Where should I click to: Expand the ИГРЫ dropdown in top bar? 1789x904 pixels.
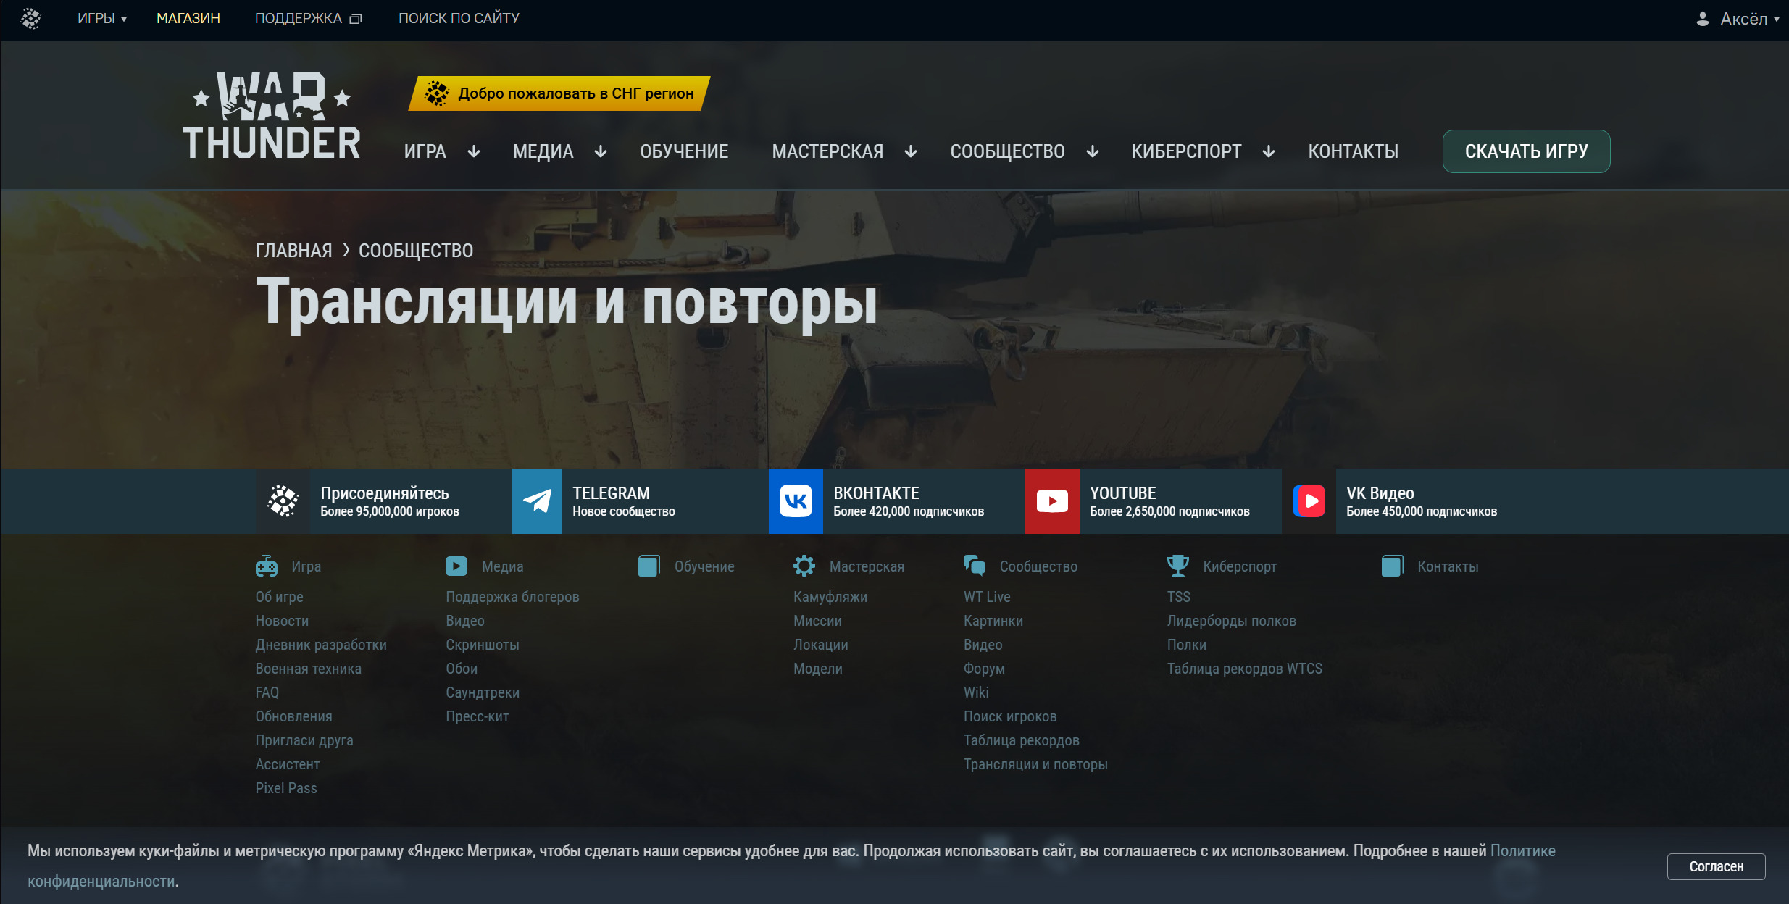[102, 19]
